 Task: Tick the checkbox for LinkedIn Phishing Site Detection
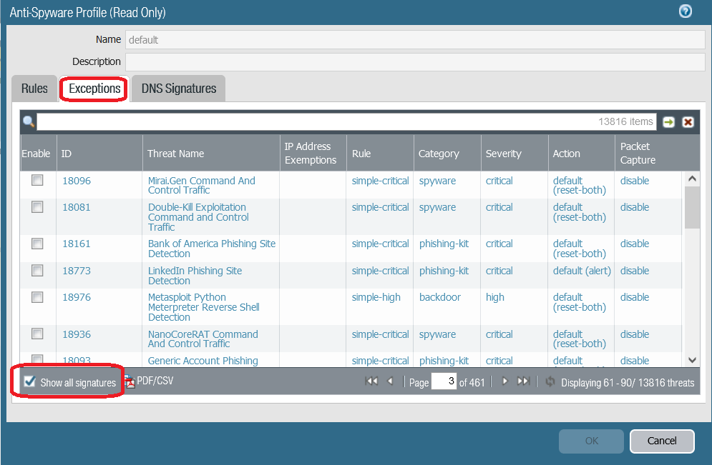37,271
